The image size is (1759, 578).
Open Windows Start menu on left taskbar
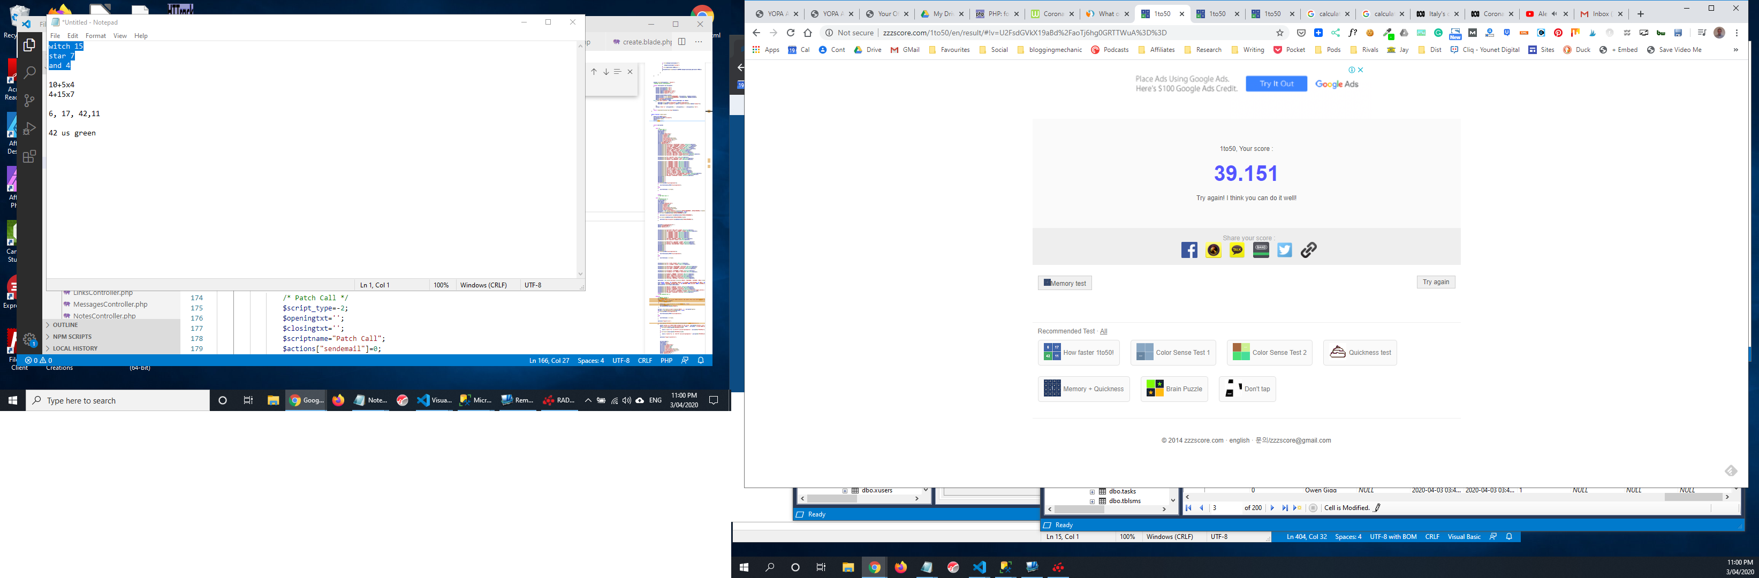12,400
